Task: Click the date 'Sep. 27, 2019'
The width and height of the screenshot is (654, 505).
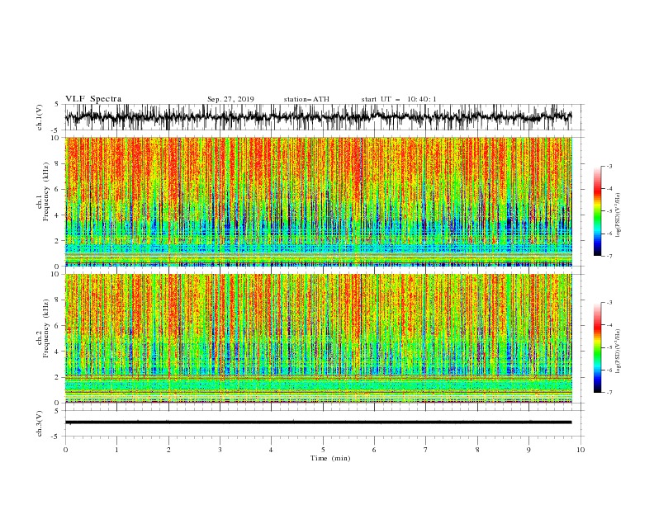Action: 230,99
